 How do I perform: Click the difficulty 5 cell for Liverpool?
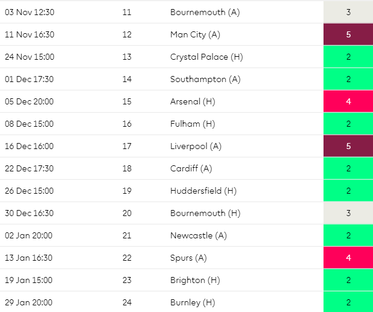tap(348, 146)
